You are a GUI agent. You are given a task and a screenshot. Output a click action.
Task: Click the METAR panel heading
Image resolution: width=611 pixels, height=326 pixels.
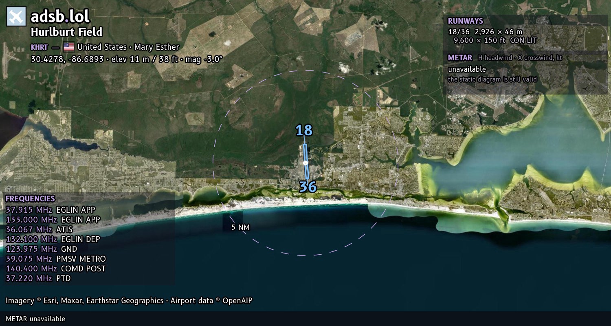pyautogui.click(x=460, y=58)
